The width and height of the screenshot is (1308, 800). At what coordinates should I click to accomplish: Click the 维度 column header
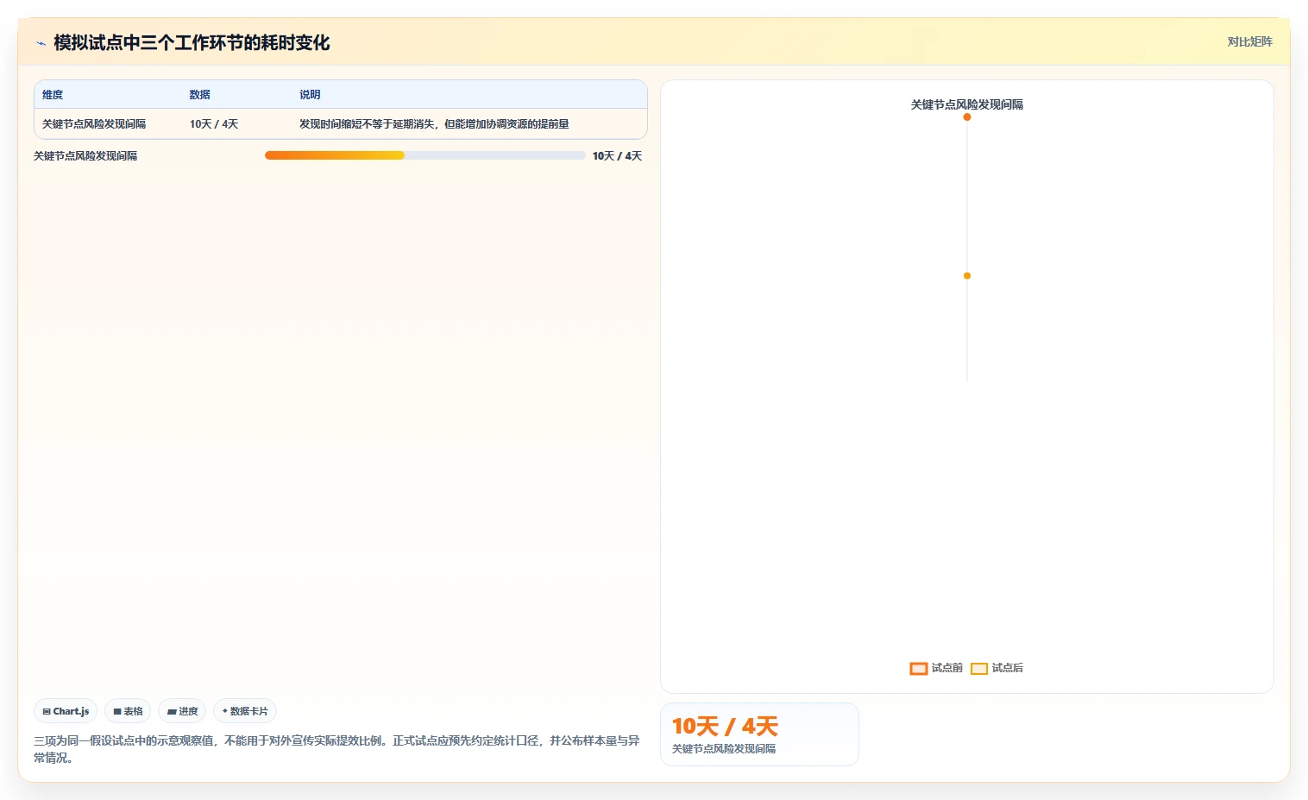coord(53,95)
